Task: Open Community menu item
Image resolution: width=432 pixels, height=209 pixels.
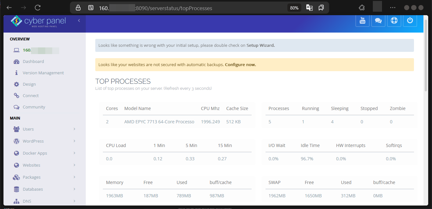Action: tap(34, 107)
